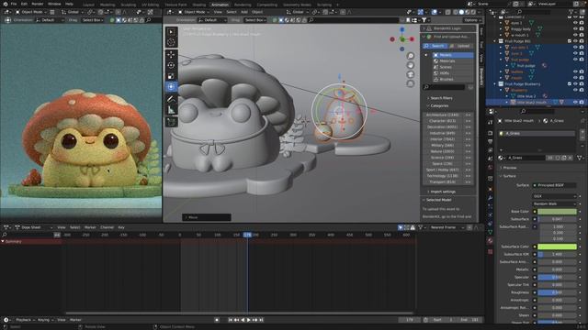Select the Rotate tool in viewport toolbar
588x330 pixels.
pos(171,65)
